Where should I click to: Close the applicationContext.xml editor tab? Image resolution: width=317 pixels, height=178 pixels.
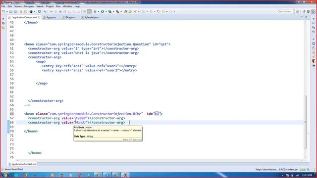[39, 17]
